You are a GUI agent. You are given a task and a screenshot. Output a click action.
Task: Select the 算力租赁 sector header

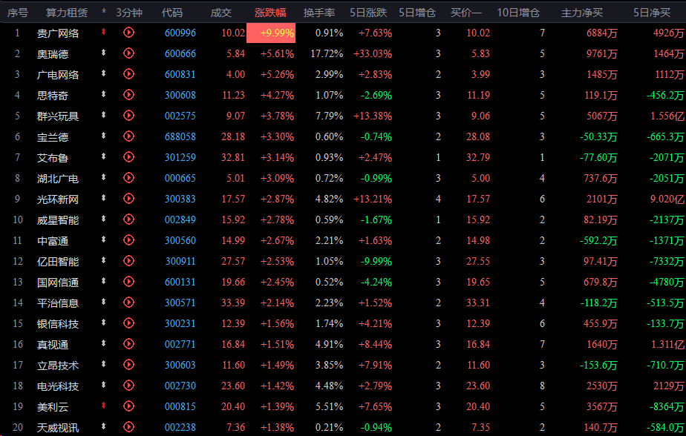click(67, 13)
